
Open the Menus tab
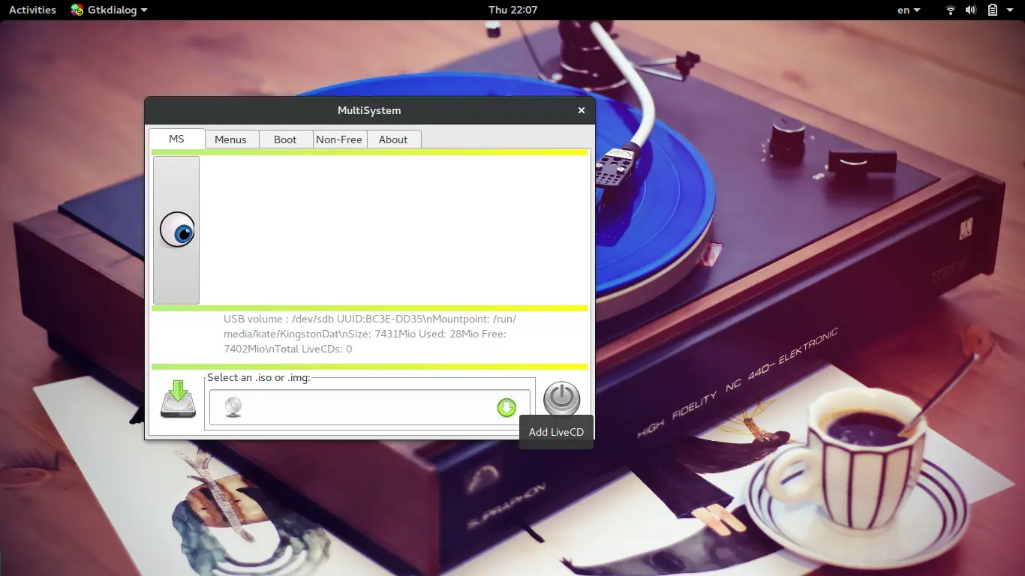[230, 139]
